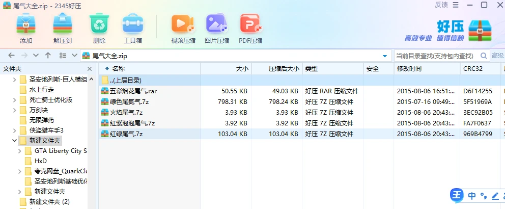Select 水上行走 folder in tree
Screen dimensions: 505x209
[42, 89]
